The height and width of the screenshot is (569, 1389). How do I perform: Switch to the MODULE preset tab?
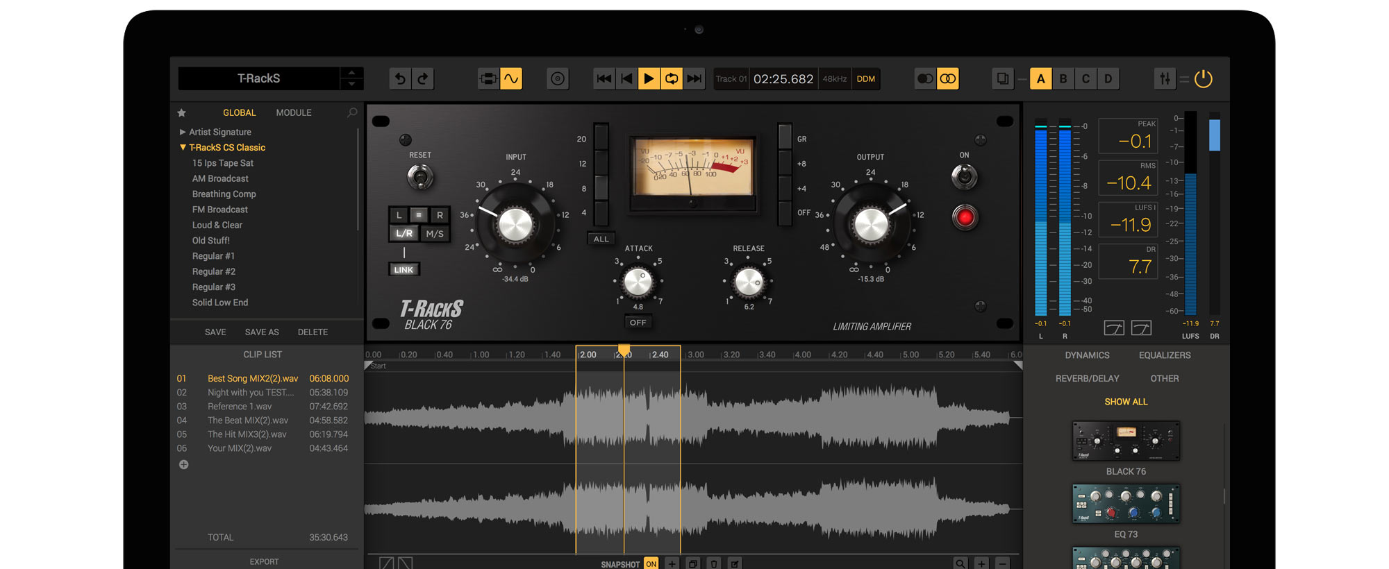pyautogui.click(x=294, y=112)
